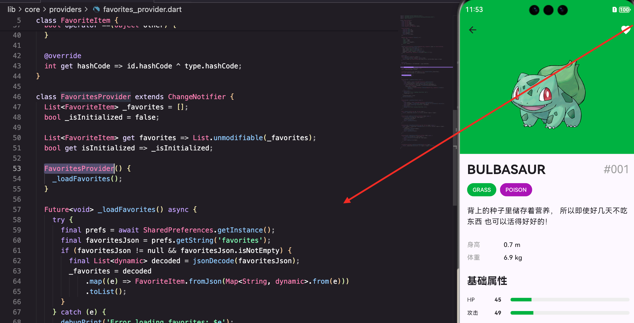Click the attack stat progress bar
The height and width of the screenshot is (323, 634).
point(570,313)
